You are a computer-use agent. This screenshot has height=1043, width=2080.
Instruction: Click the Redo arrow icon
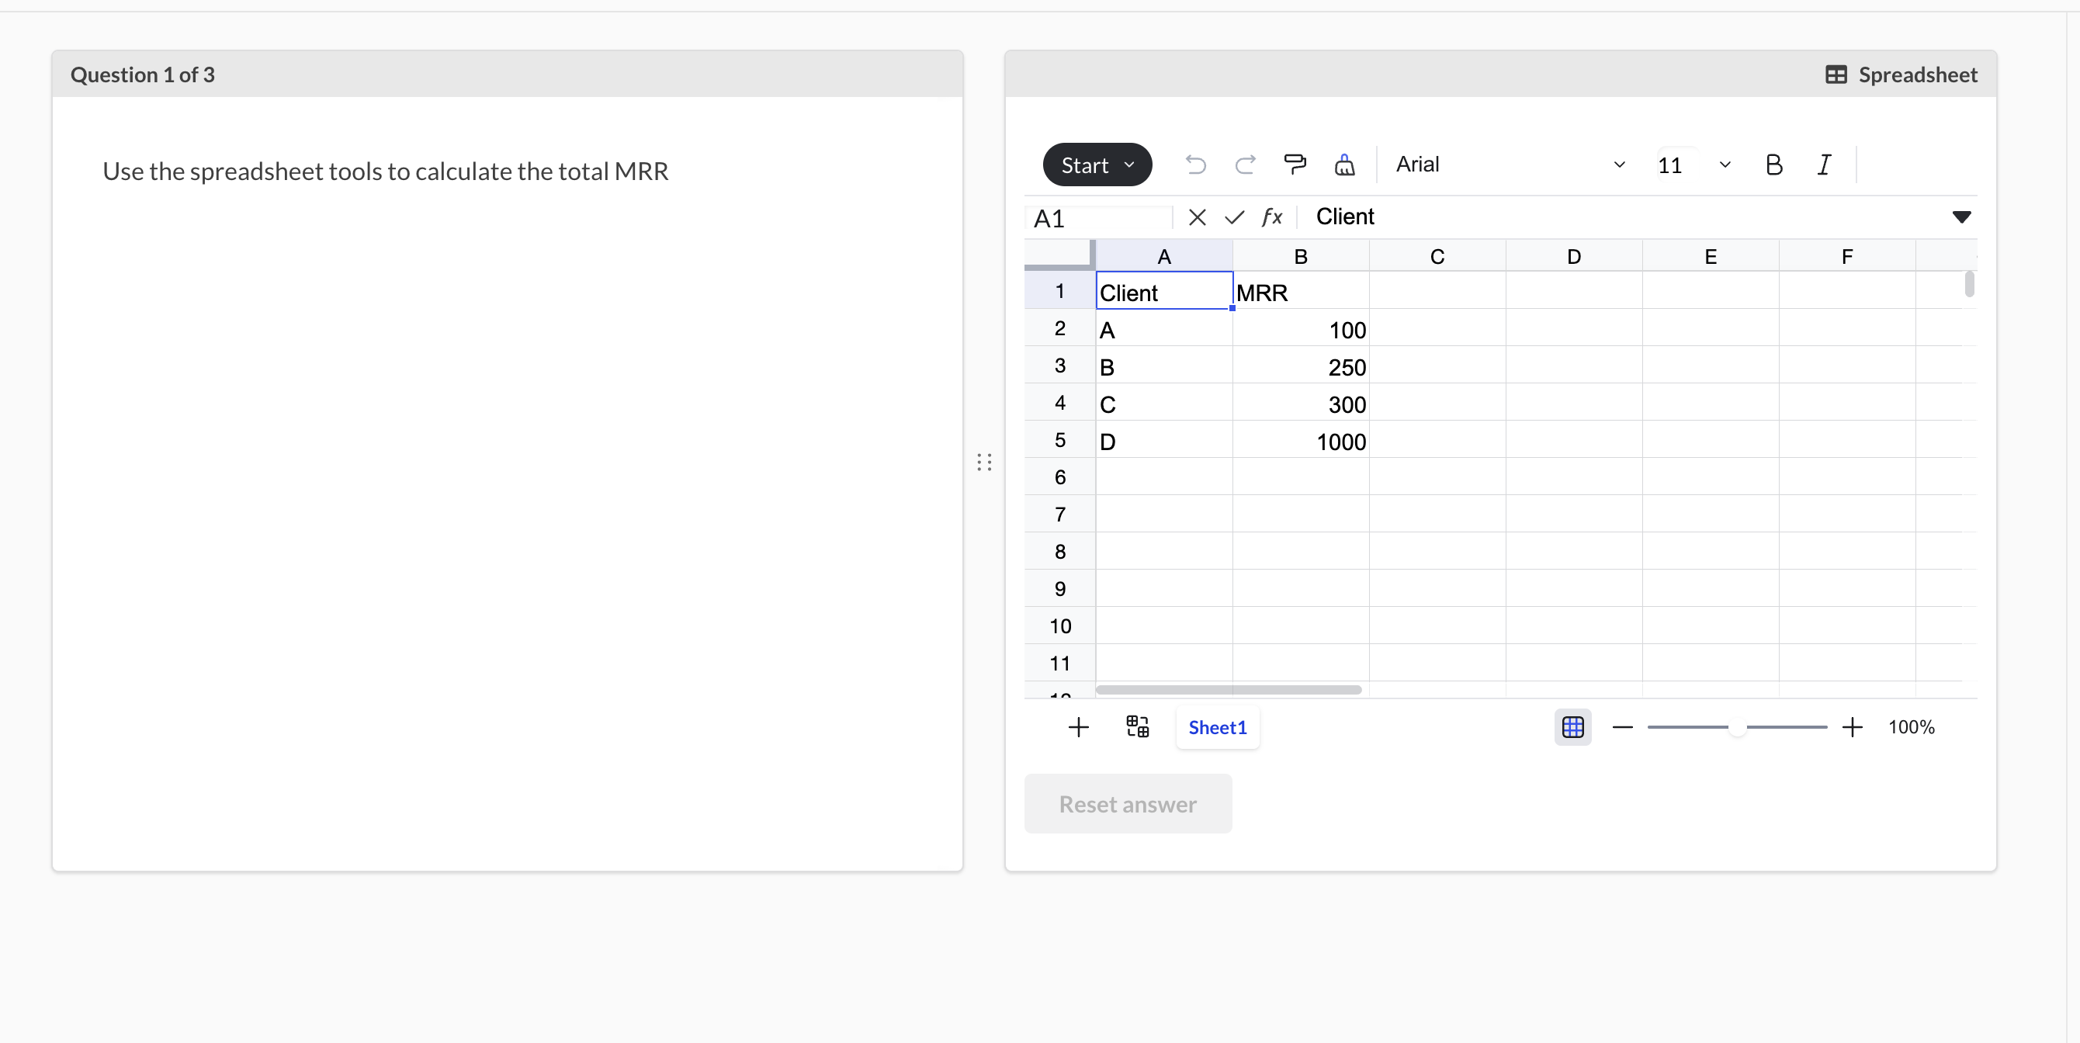click(x=1245, y=165)
